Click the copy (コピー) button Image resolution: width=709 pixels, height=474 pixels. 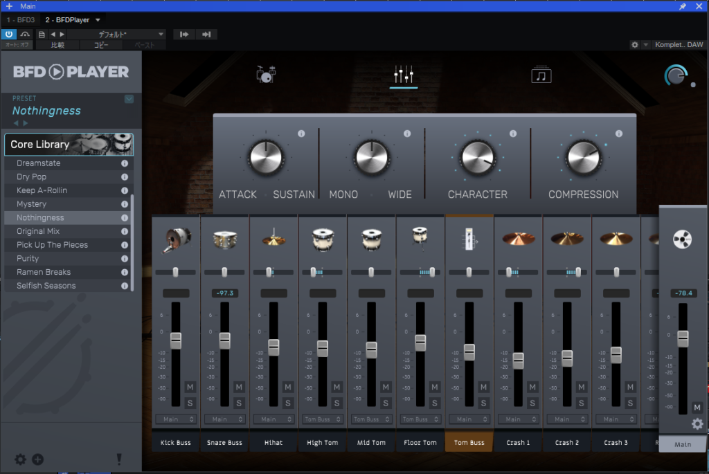[101, 45]
